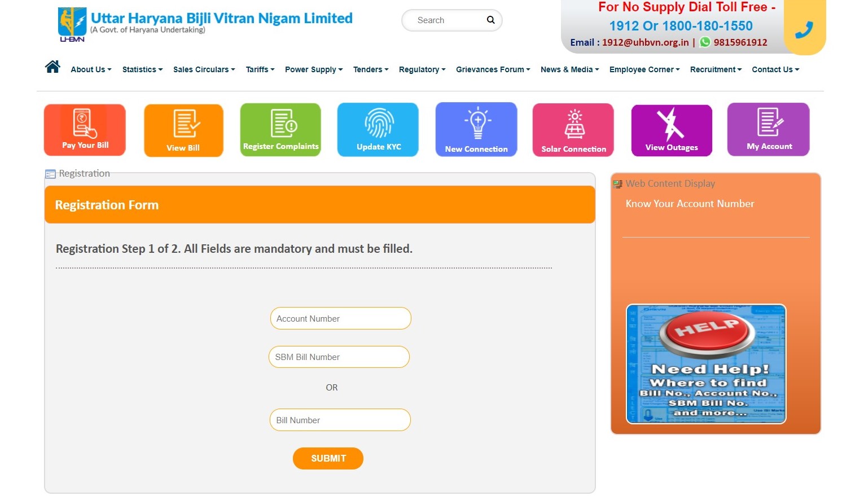Open the Solar Connection tile
The image size is (864, 496).
(573, 130)
